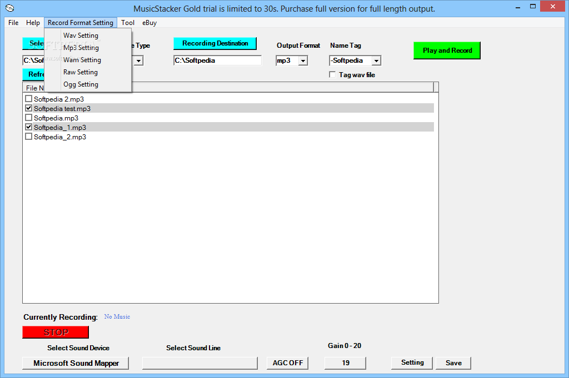
Task: Click the Save button
Action: tap(453, 363)
